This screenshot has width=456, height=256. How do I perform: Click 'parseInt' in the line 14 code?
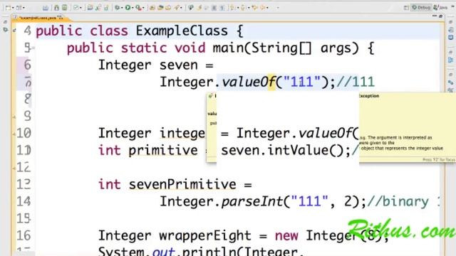click(x=252, y=201)
